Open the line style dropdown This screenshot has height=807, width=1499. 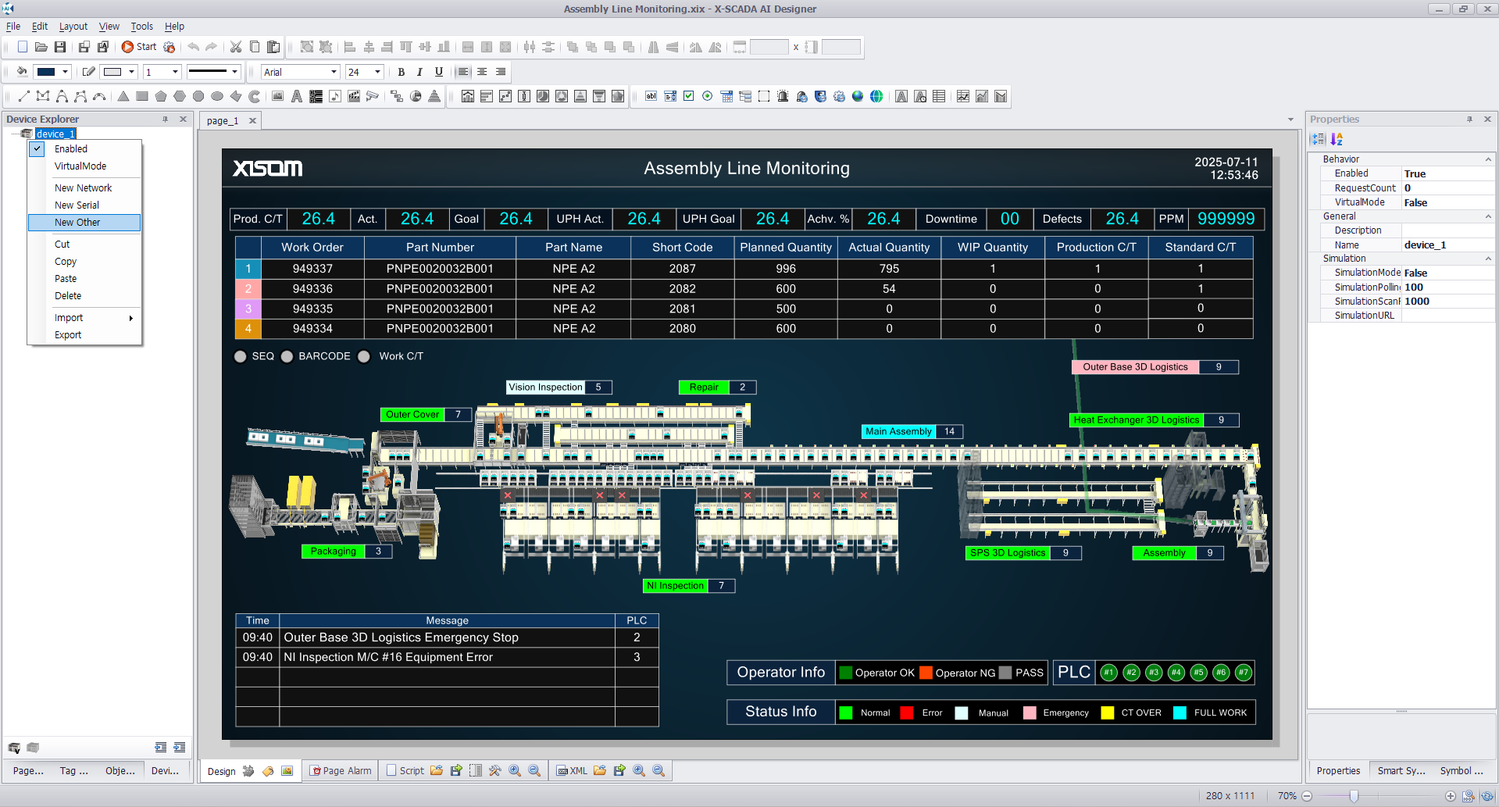(x=234, y=72)
